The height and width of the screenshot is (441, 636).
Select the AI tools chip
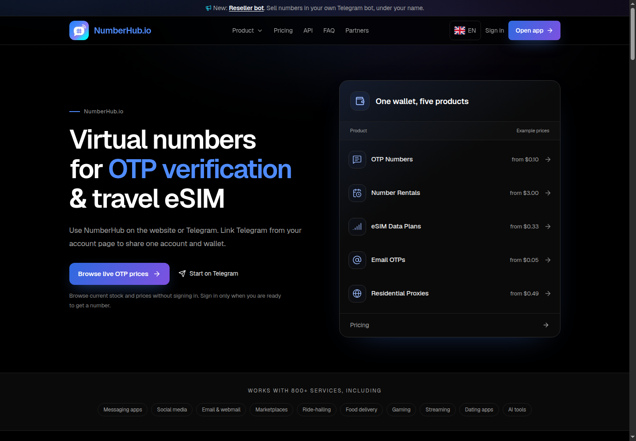pyautogui.click(x=517, y=410)
